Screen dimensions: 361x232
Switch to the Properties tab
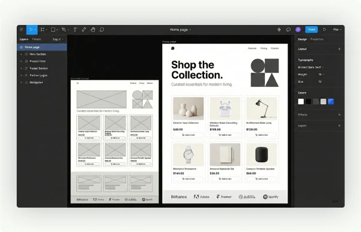coord(317,39)
